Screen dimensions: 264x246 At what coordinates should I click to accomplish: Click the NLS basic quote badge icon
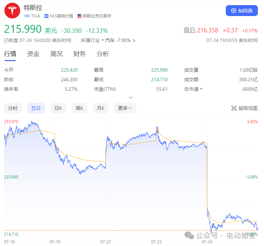pos(46,16)
